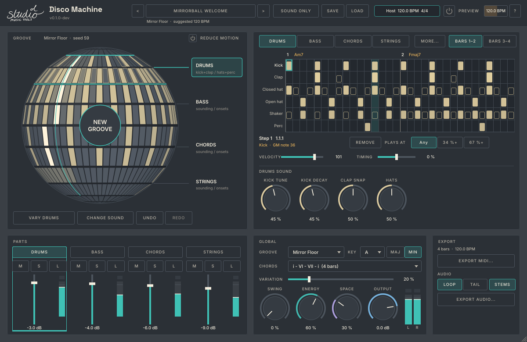Open help with the question mark button

[x=515, y=11]
